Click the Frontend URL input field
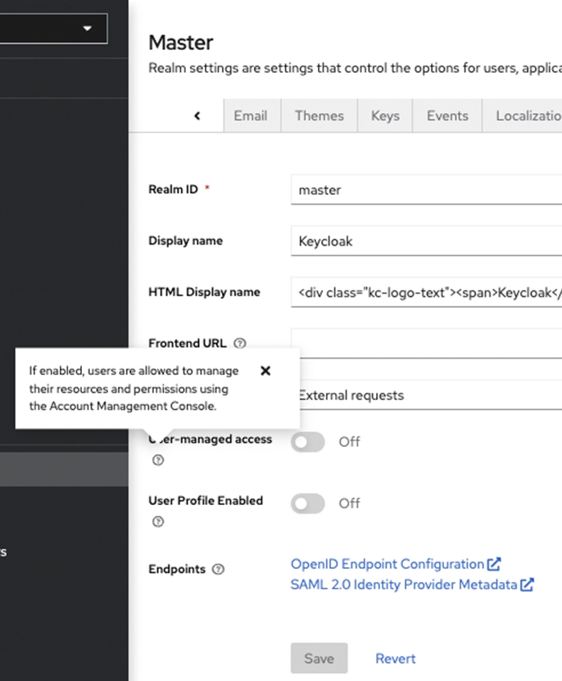 426,343
